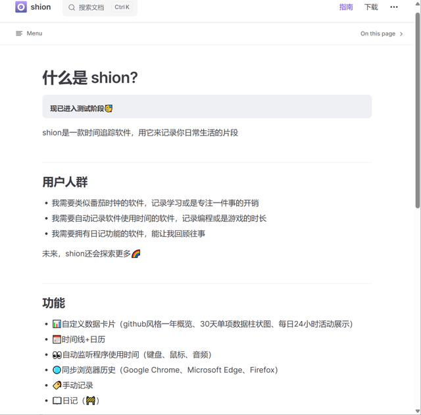Click the 现已进入测试阶段 notice text
The height and width of the screenshot is (415, 421).
(x=77, y=109)
